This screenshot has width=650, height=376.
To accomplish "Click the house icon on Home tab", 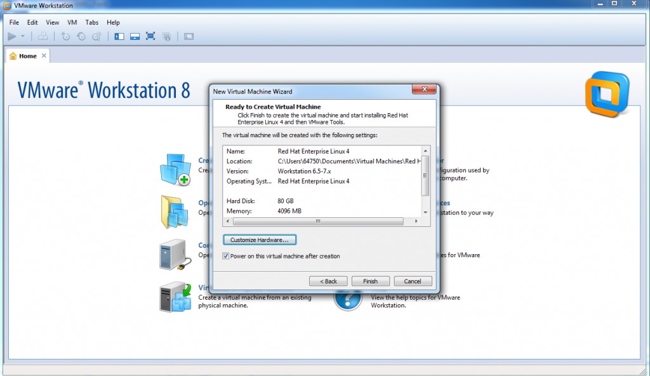I will coord(13,56).
